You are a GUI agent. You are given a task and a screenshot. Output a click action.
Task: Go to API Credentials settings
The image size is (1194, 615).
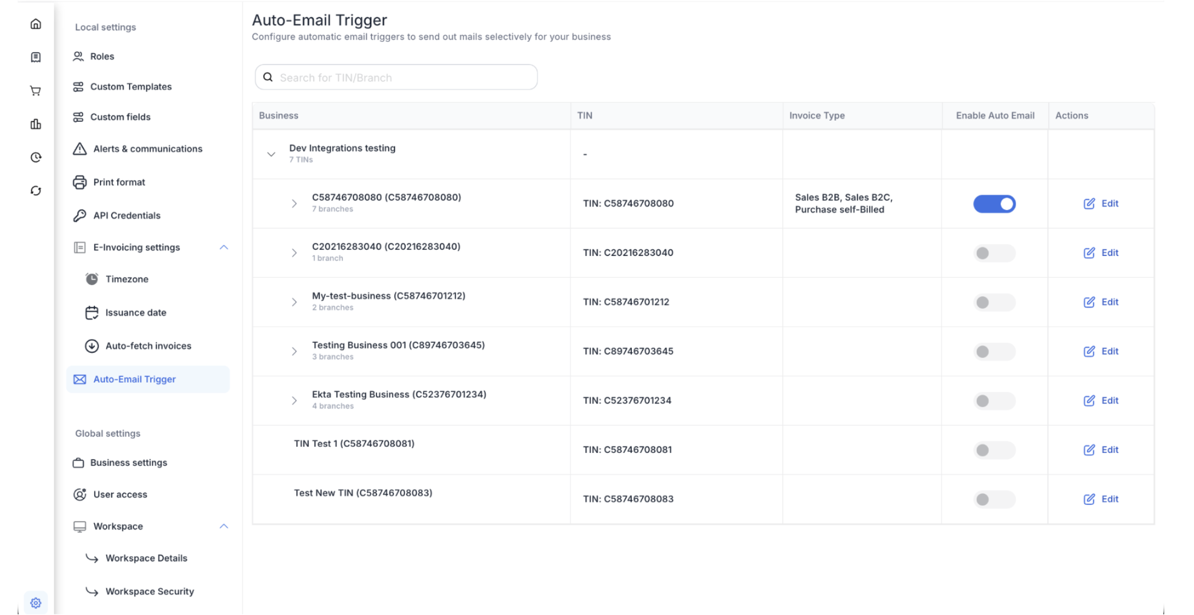click(x=127, y=215)
